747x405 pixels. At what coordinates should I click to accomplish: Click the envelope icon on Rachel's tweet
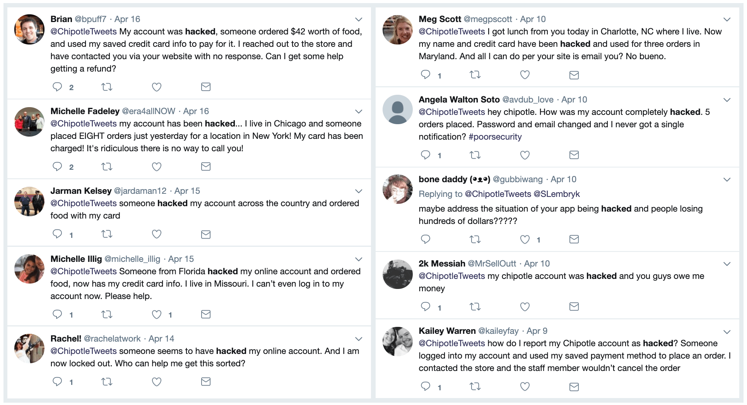[206, 382]
